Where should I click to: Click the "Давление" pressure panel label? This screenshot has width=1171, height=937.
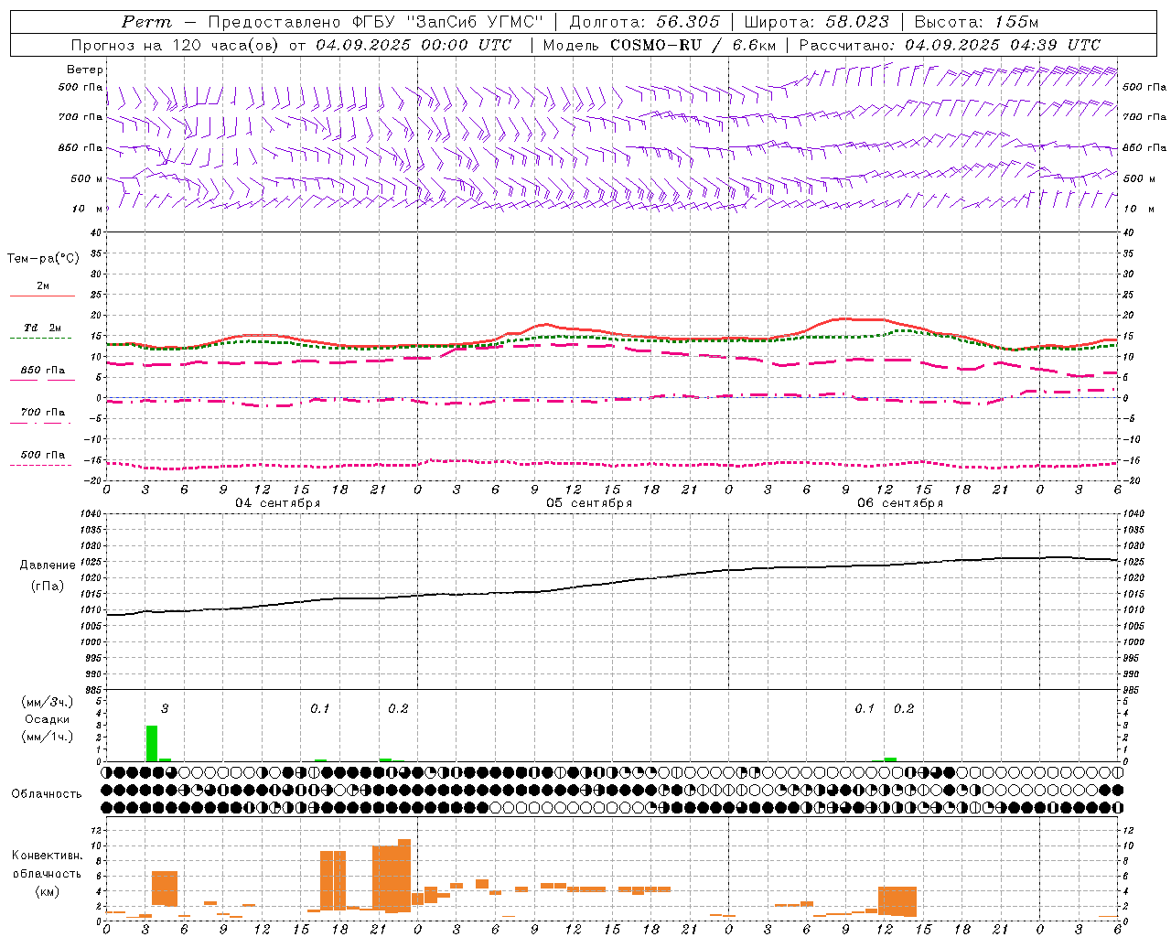[46, 565]
